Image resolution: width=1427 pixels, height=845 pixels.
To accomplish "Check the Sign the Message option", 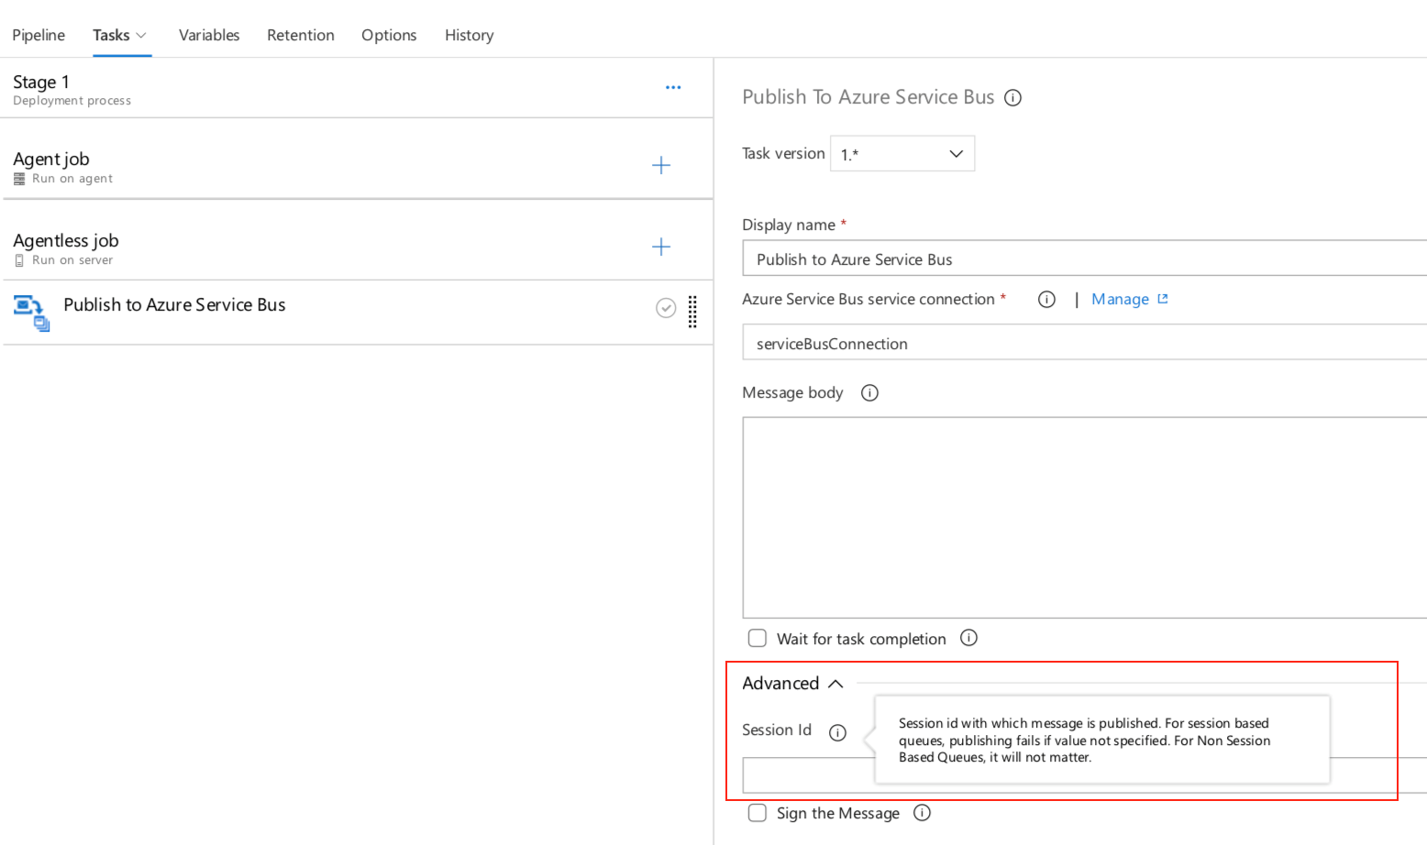I will point(757,813).
